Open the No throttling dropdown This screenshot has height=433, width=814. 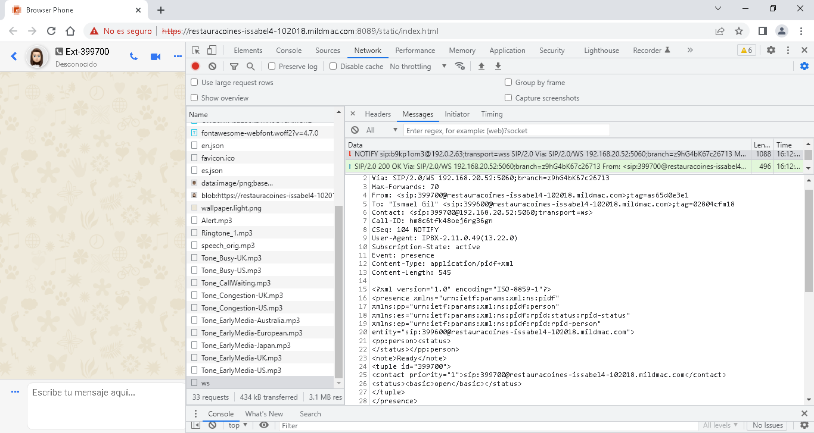click(416, 66)
